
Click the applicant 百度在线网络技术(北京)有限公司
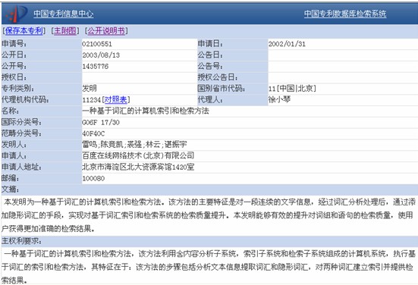coord(138,155)
